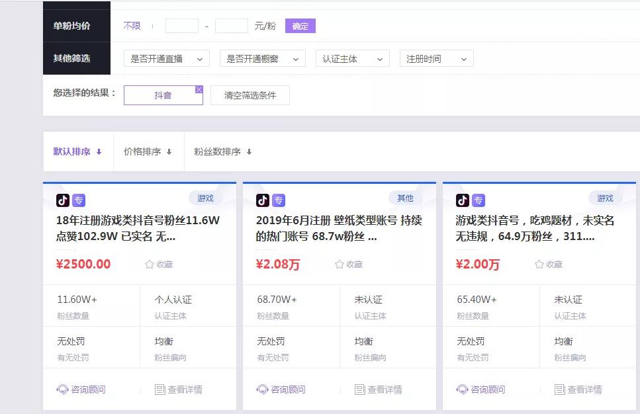Click the 清空筛选条件 button to clear filters
Screen dimensions: 640x414
pos(250,95)
